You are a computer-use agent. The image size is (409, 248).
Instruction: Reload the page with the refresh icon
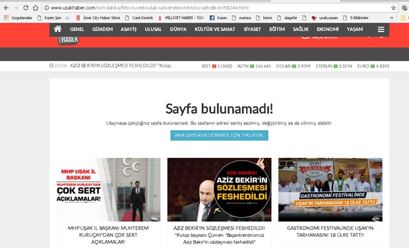tap(26, 8)
